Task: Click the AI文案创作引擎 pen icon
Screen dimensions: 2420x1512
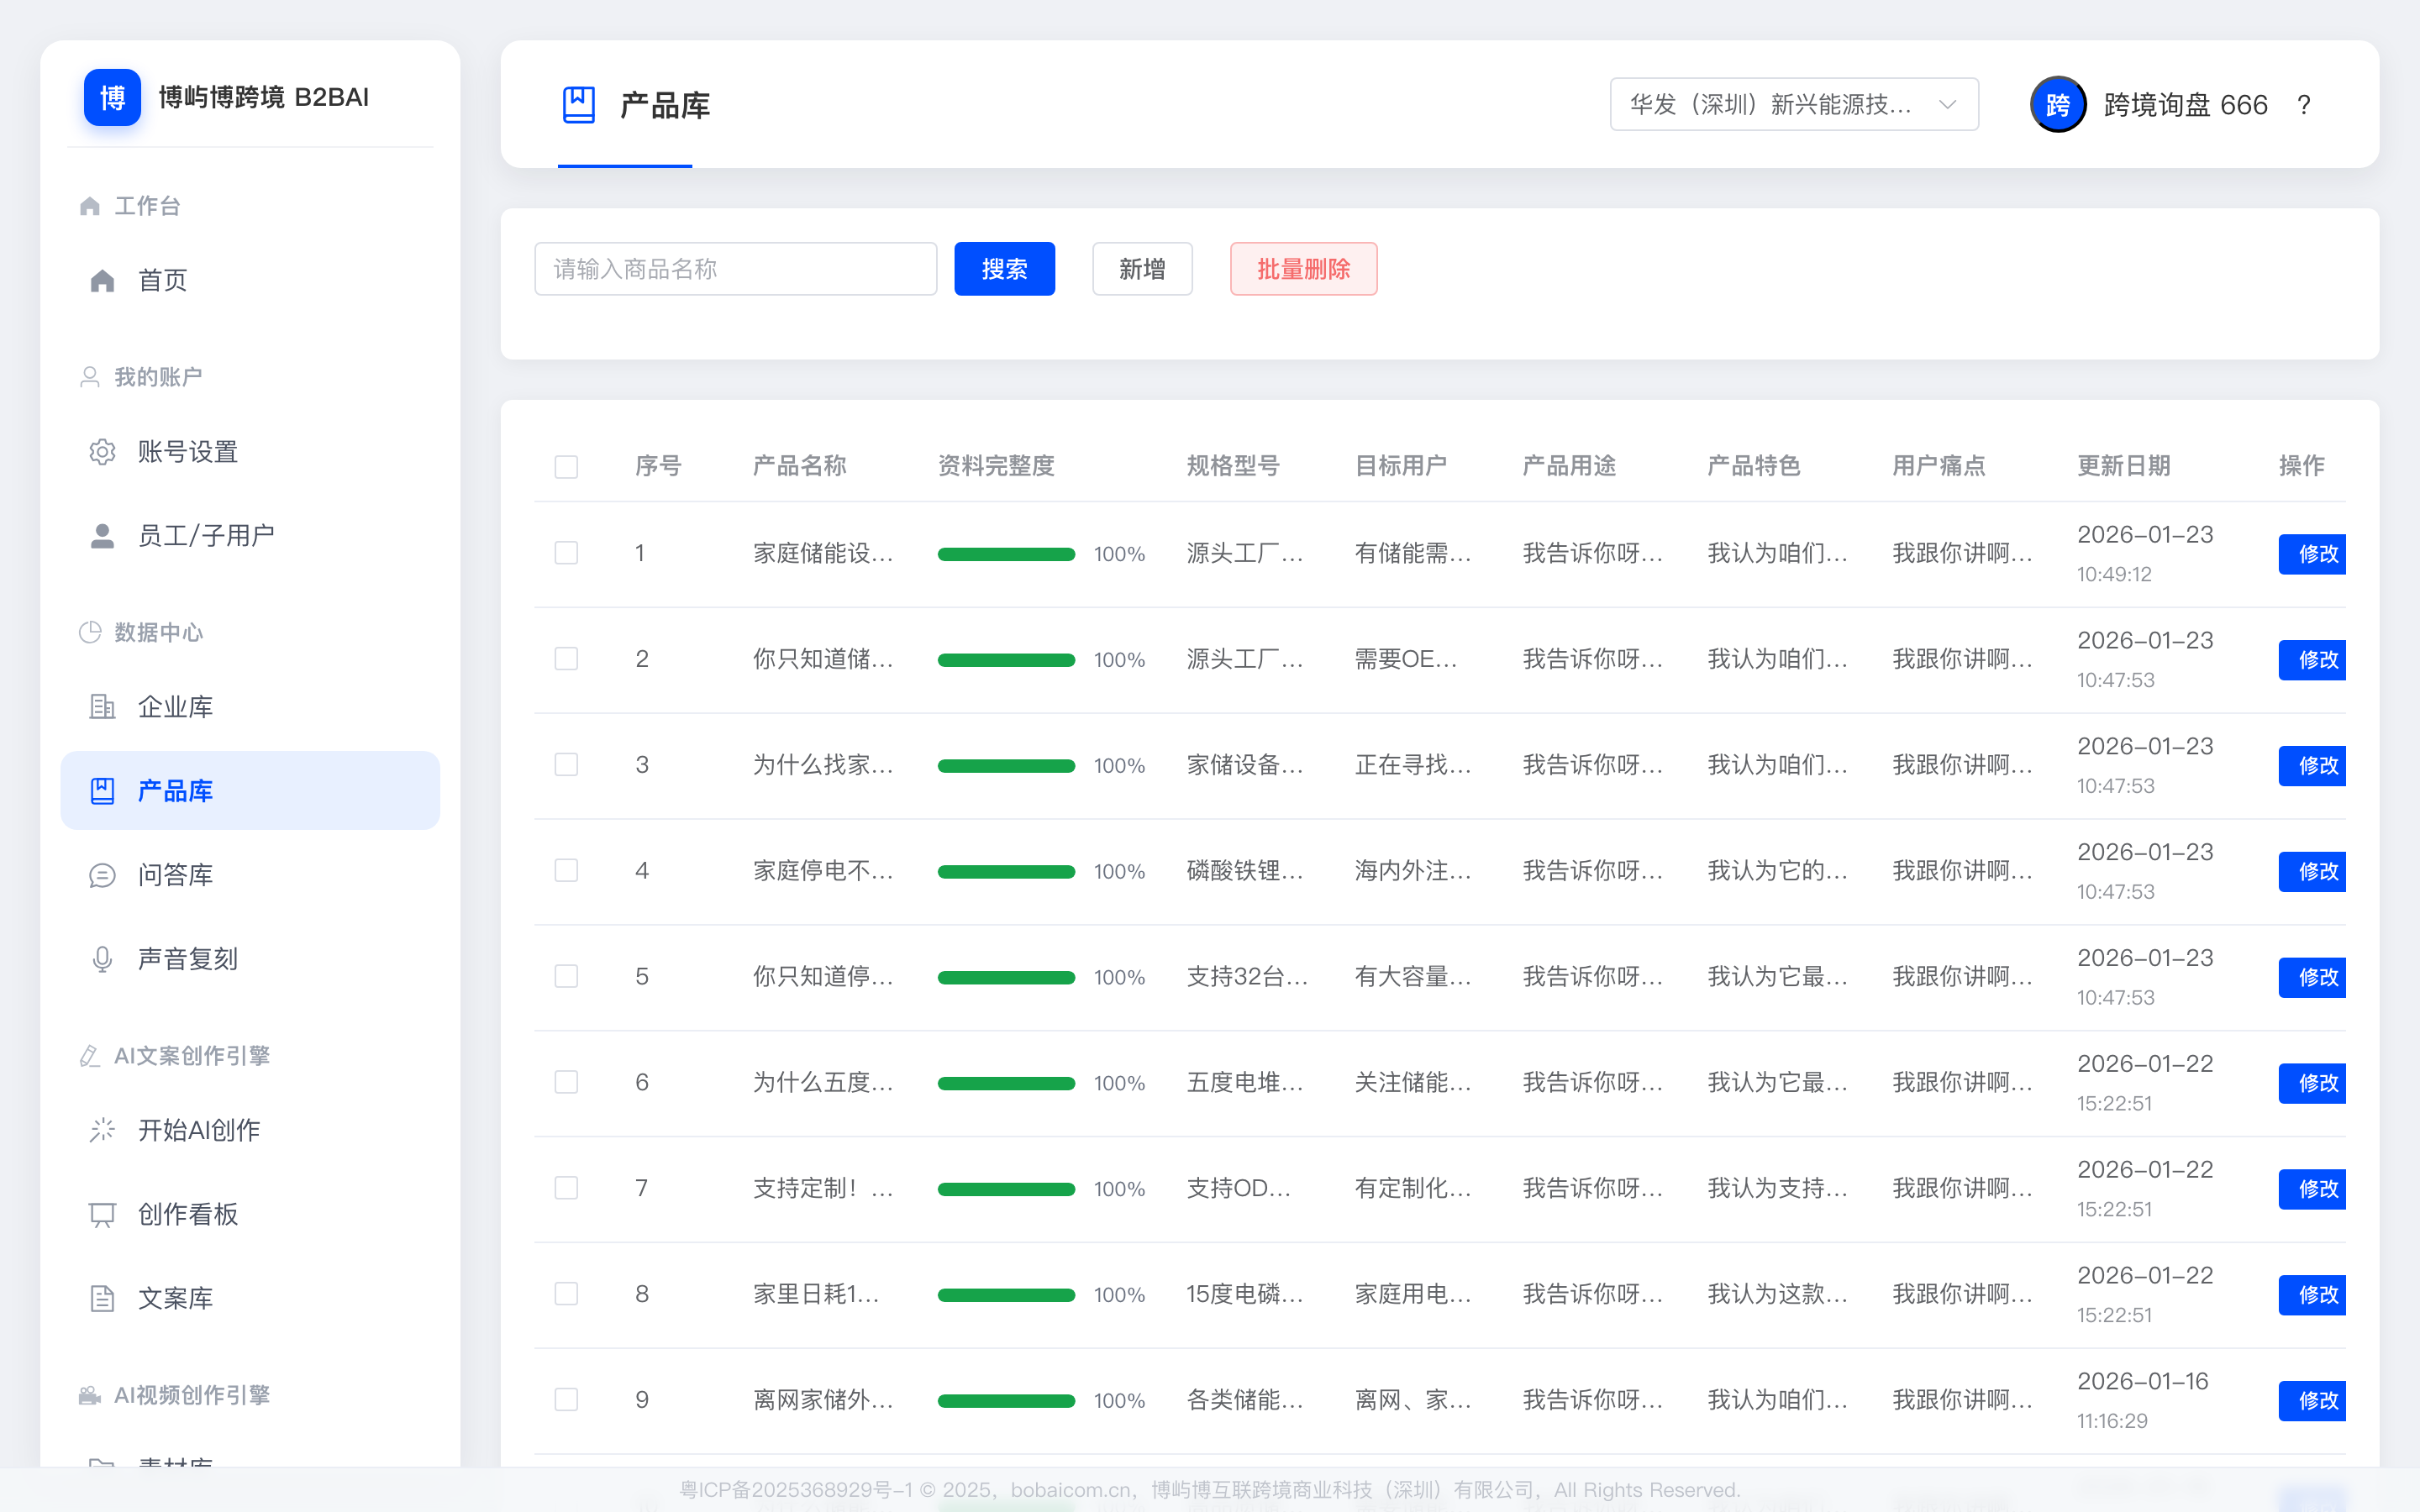Action: click(x=90, y=1056)
